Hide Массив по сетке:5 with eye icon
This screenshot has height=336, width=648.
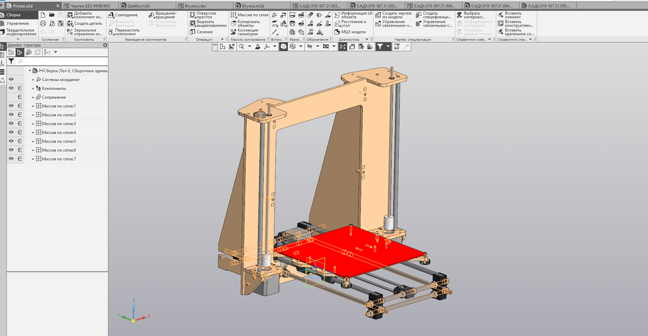(11, 142)
